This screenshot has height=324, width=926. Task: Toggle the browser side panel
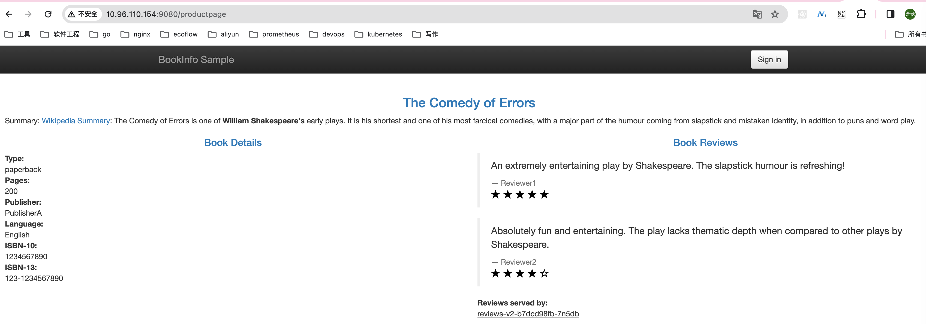pos(890,14)
